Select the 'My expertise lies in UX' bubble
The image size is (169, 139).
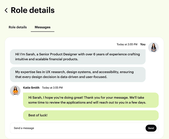point(78,75)
